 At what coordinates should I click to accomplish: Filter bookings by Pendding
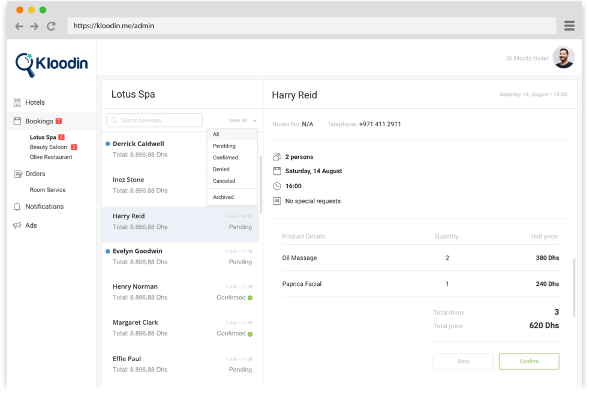pyautogui.click(x=232, y=146)
